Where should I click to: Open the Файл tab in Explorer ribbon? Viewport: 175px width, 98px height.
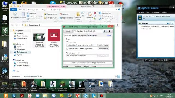click(x=14, y=10)
